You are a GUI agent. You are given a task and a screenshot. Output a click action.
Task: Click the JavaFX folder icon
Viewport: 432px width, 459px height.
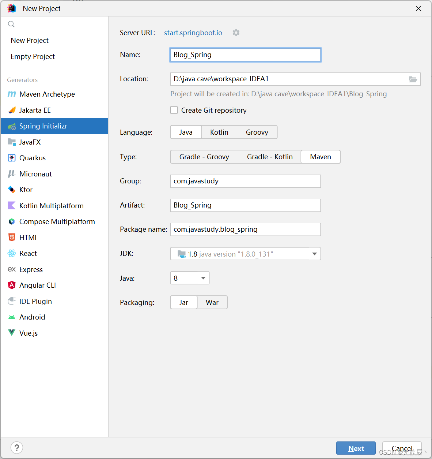12,142
